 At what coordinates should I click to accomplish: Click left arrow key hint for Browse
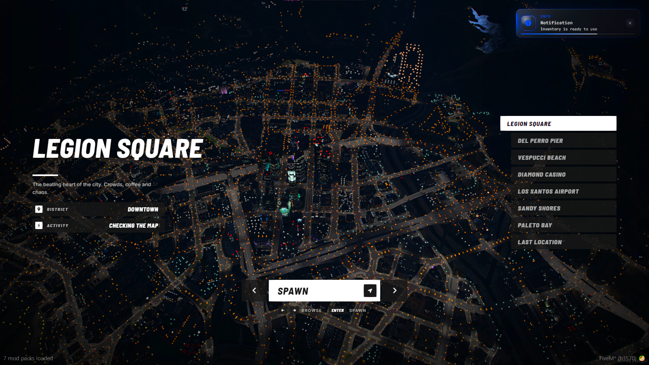283,310
